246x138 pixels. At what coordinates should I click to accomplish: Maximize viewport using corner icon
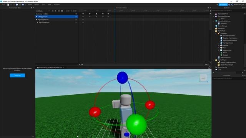click(x=209, y=67)
